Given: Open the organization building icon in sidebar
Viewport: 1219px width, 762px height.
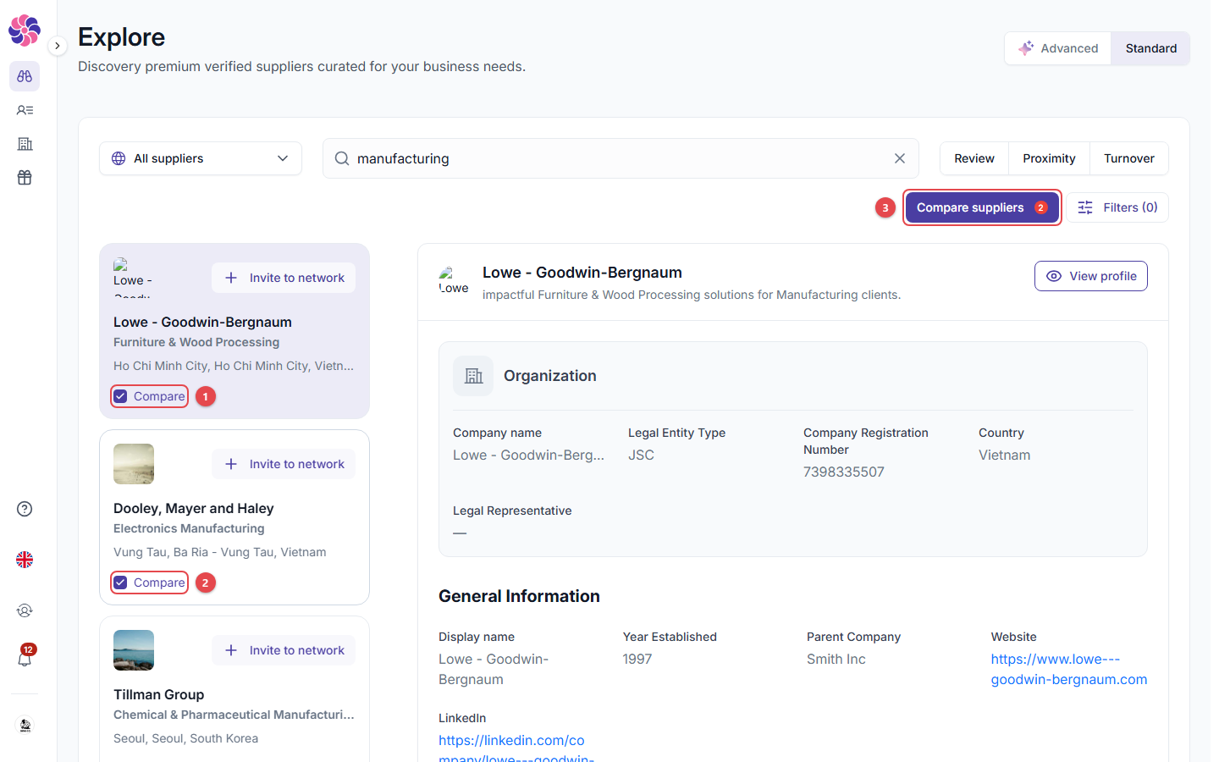Looking at the screenshot, I should pyautogui.click(x=25, y=144).
